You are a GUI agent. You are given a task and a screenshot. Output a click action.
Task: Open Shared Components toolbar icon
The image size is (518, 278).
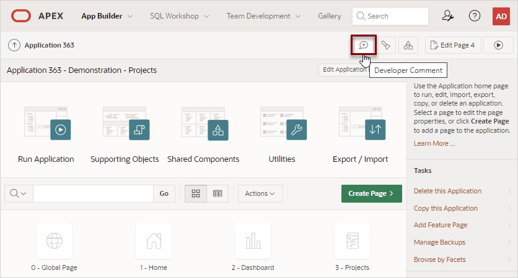click(x=408, y=45)
